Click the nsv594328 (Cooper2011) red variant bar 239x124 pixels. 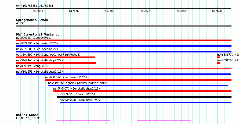coord(124,40)
